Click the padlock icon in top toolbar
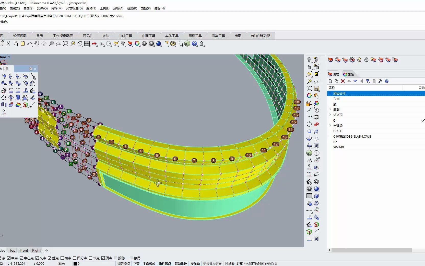425x266 pixels. click(x=202, y=44)
